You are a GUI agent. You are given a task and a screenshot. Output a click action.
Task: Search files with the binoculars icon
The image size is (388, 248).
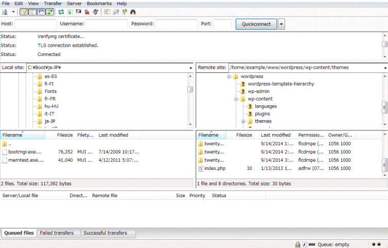pos(133,12)
